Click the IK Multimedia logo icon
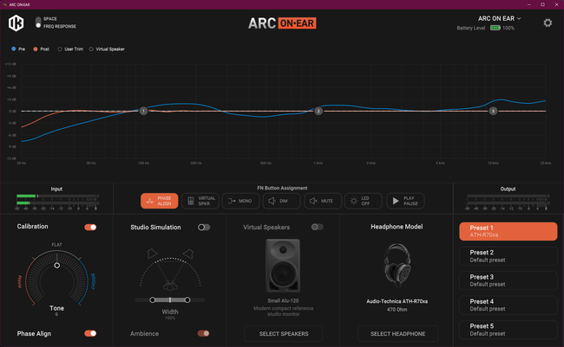564x347 pixels. click(16, 23)
